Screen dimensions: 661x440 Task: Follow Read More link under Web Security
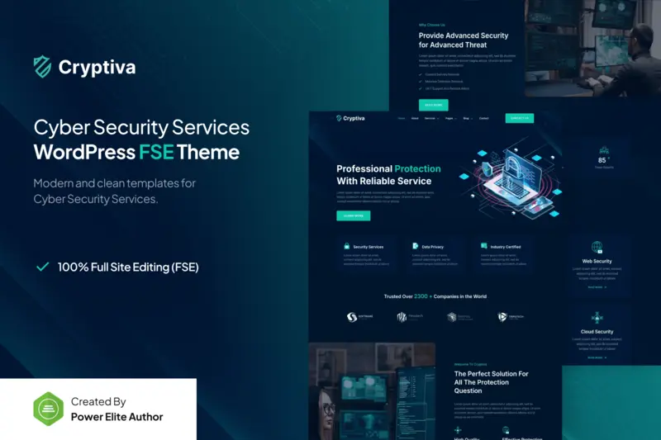pos(597,287)
